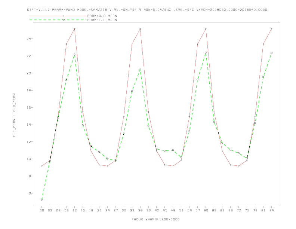
Task: Click x-axis tick label 60
Action: [x=206, y=210]
